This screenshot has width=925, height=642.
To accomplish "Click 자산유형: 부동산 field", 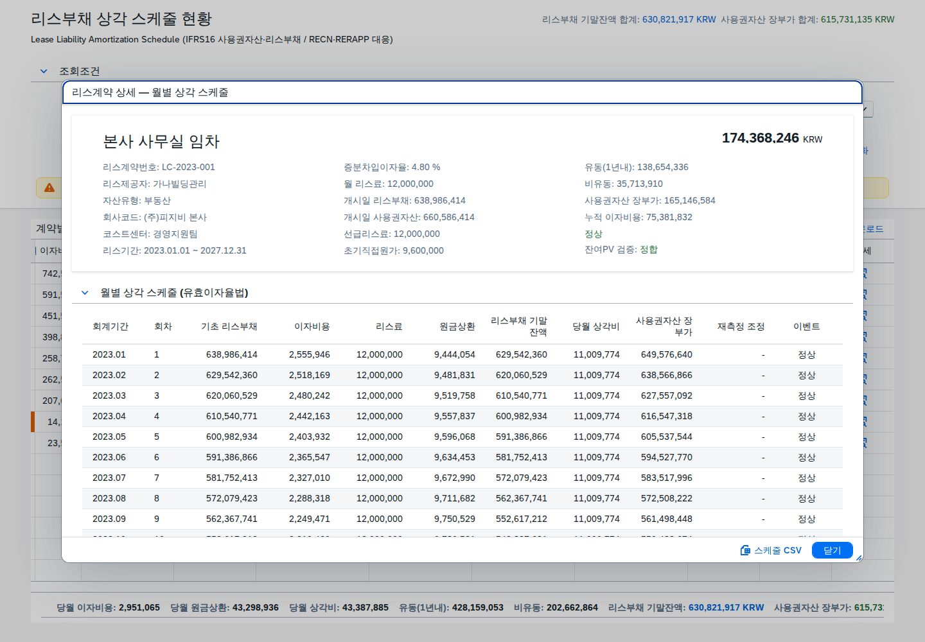I will click(137, 200).
